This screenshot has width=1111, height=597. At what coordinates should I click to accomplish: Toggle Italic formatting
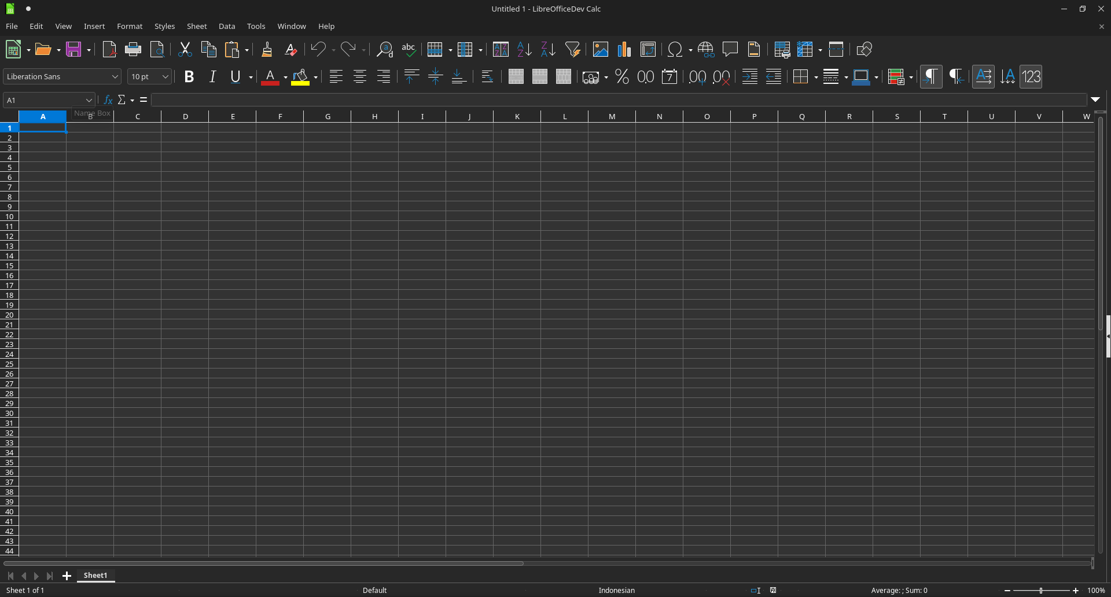[x=212, y=76]
